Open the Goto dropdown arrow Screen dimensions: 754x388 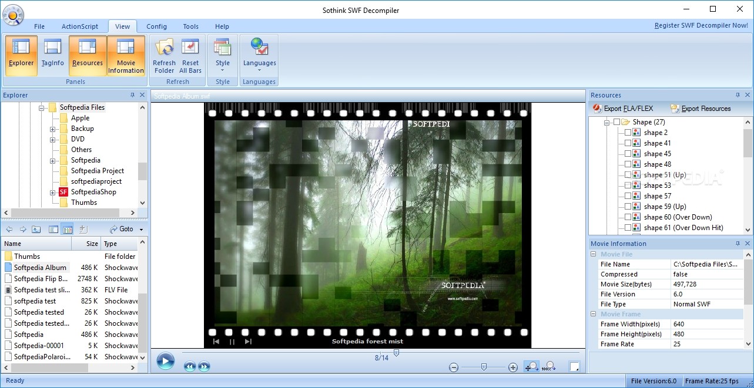point(142,230)
